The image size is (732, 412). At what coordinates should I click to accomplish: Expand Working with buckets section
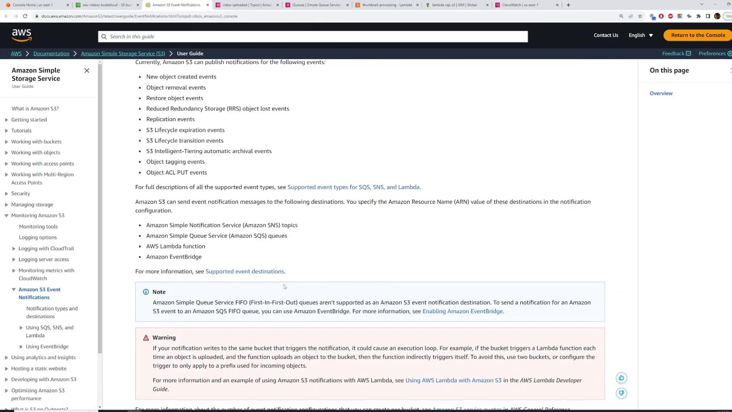click(6, 142)
